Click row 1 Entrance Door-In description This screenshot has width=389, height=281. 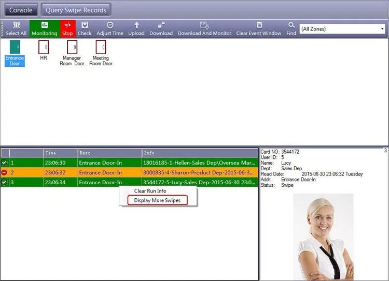coord(109,162)
